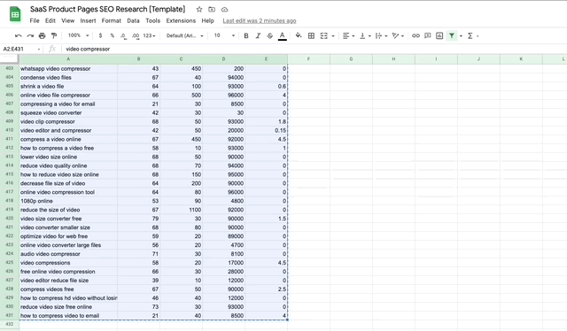
Task: Click the document title
Action: pyautogui.click(x=107, y=9)
